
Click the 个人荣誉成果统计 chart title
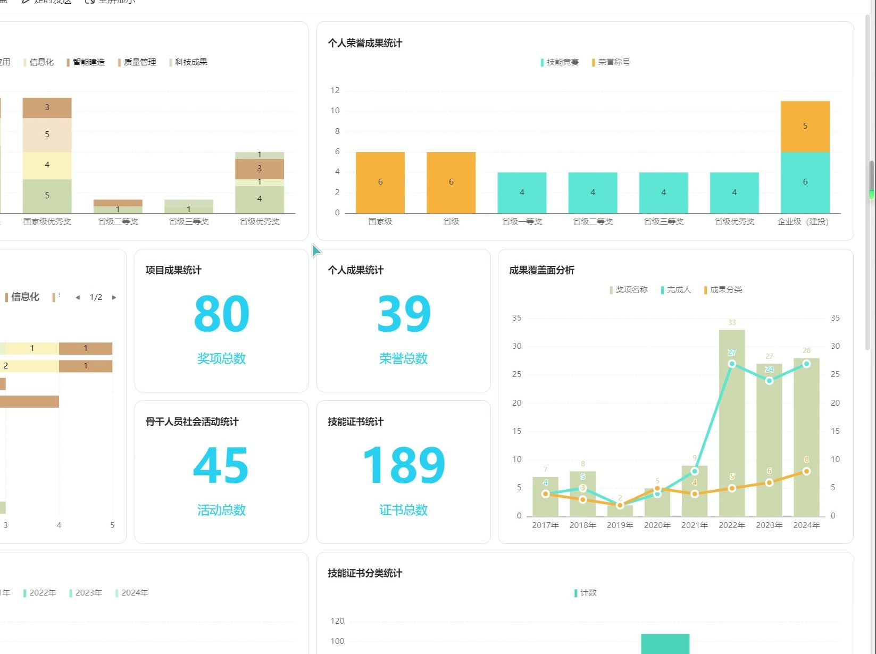pos(365,43)
